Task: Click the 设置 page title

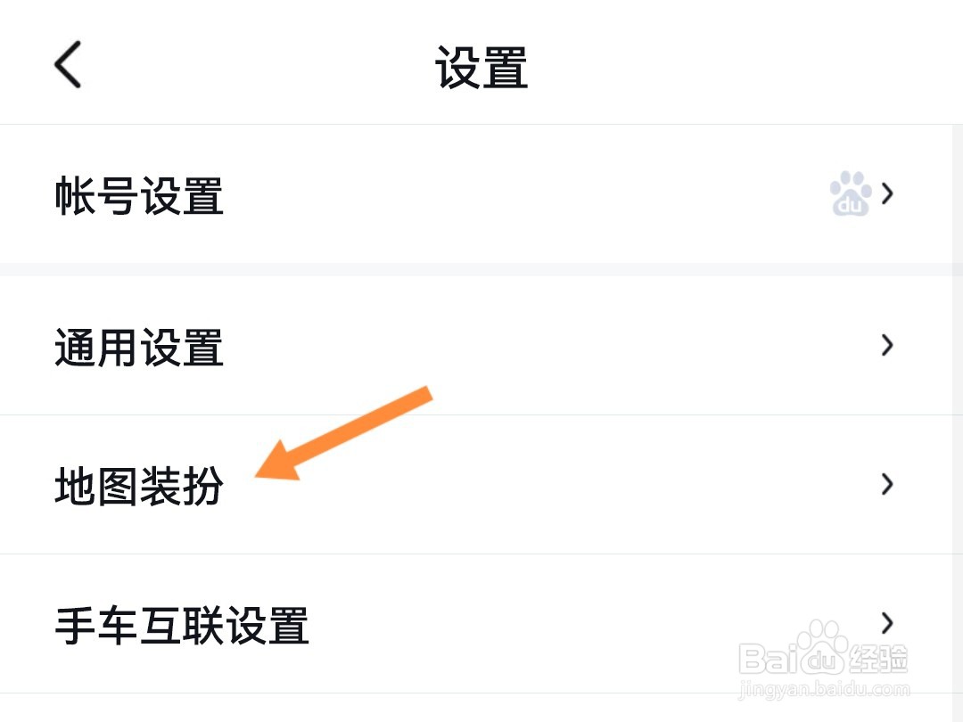Action: click(481, 68)
